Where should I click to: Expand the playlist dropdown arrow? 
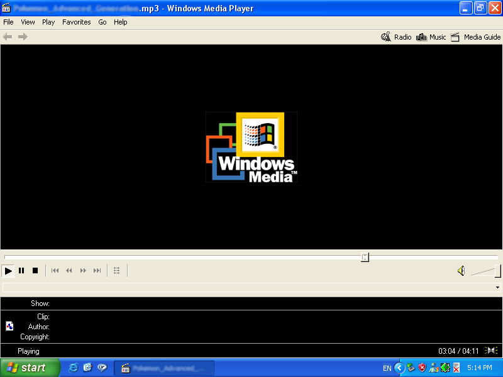tap(497, 288)
